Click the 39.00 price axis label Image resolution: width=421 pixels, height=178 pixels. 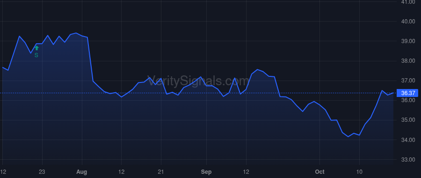click(408, 41)
